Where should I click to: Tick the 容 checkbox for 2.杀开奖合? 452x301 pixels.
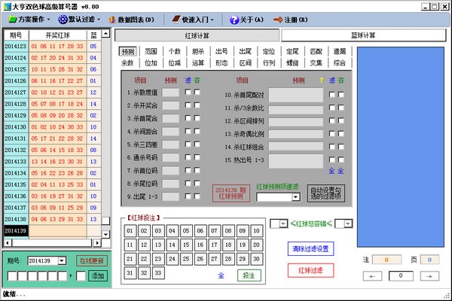tap(197, 105)
